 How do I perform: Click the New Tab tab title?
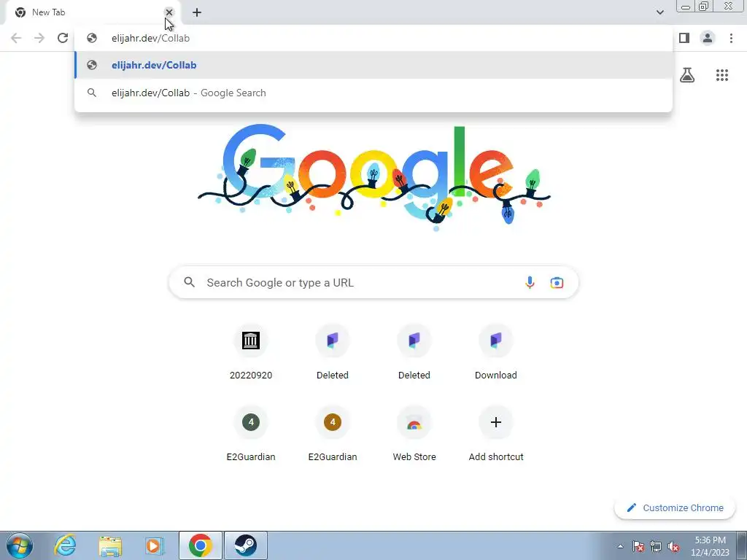[x=49, y=12]
